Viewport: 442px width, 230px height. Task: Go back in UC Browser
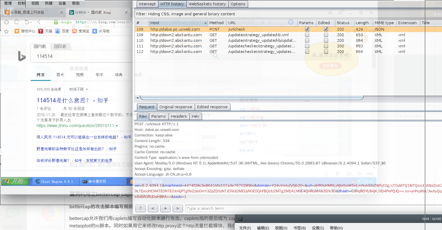[x=39, y=22]
